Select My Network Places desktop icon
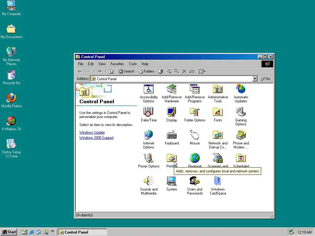 click(x=11, y=56)
